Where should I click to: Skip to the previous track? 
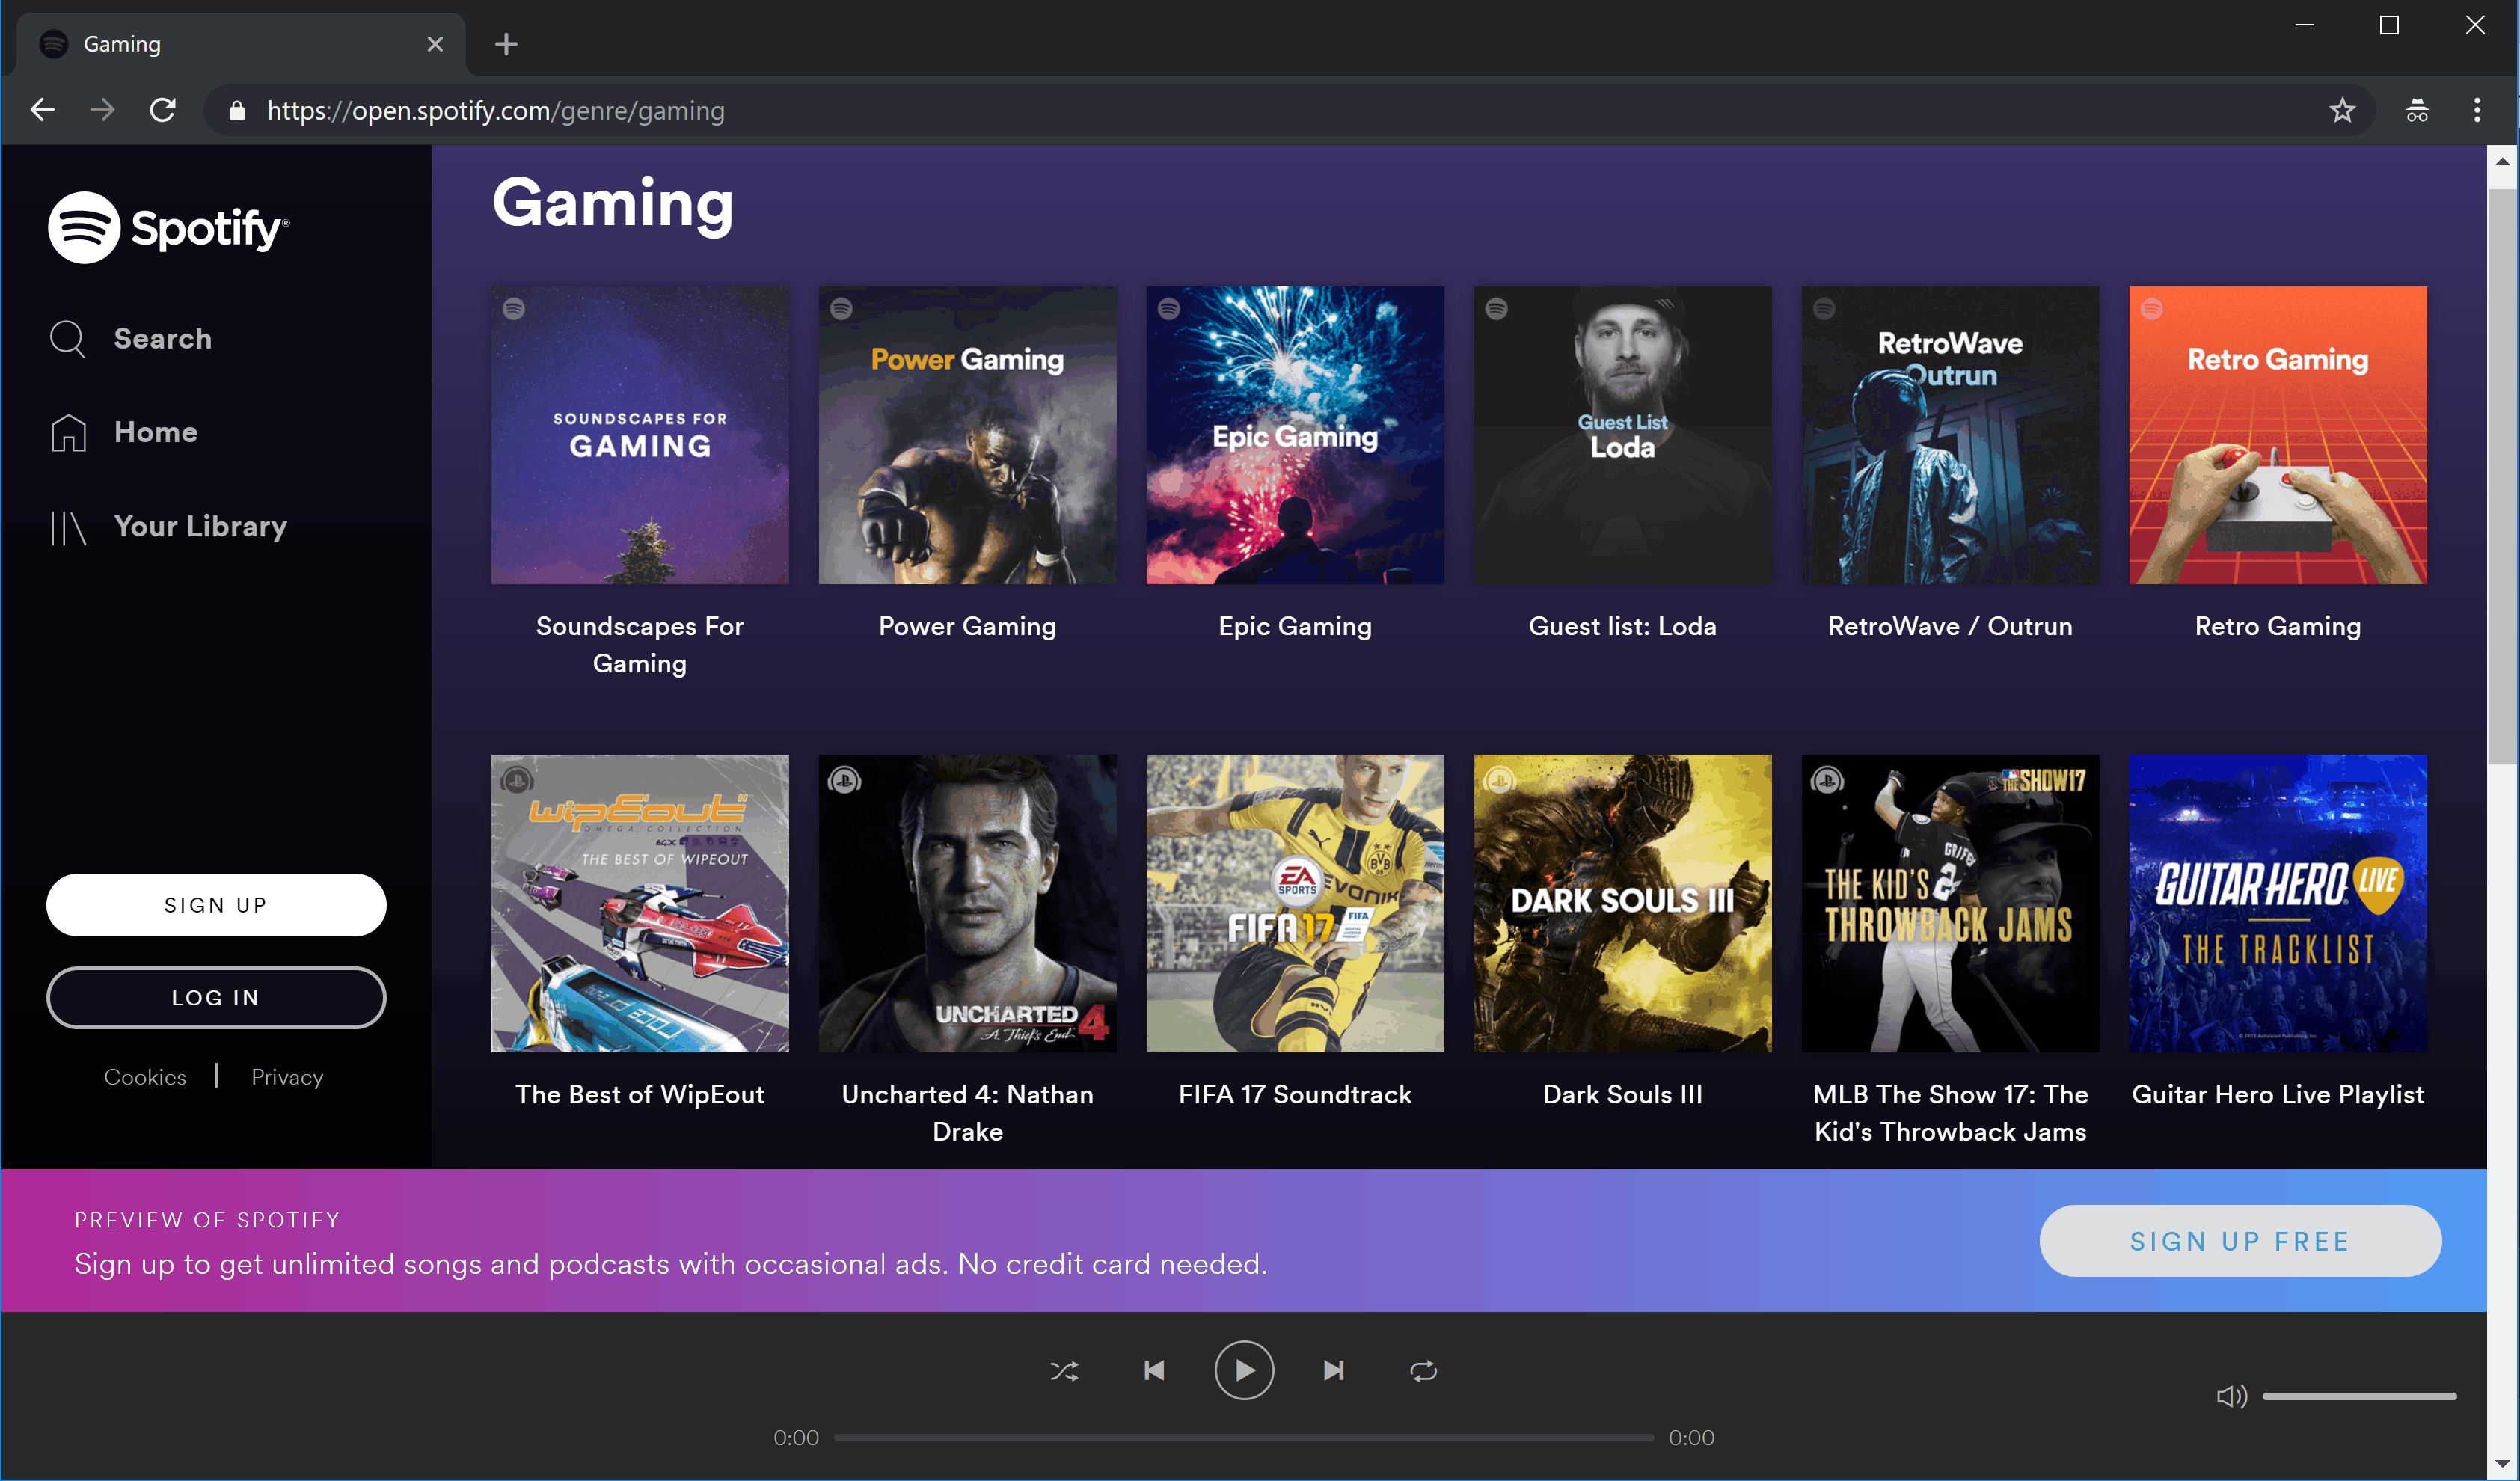click(1154, 1371)
